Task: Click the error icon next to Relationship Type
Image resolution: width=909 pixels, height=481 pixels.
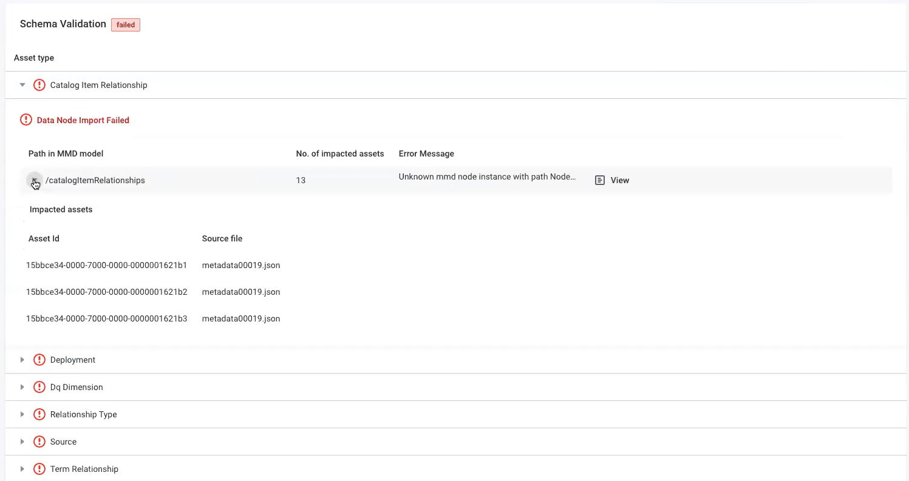Action: 39,414
